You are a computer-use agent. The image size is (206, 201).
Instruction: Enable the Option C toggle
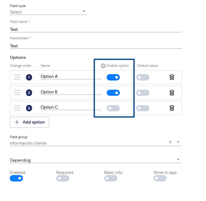[113, 108]
